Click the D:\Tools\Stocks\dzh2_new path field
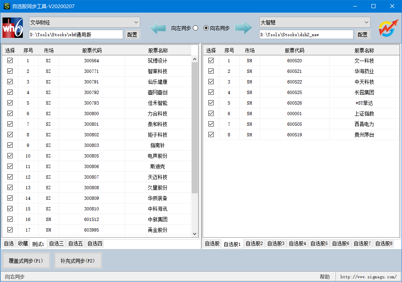 pos(306,35)
